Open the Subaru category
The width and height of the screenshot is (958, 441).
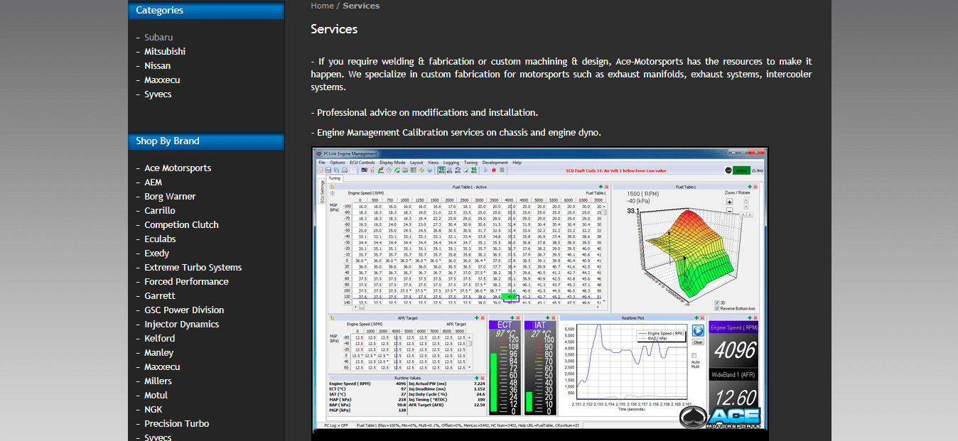click(158, 37)
